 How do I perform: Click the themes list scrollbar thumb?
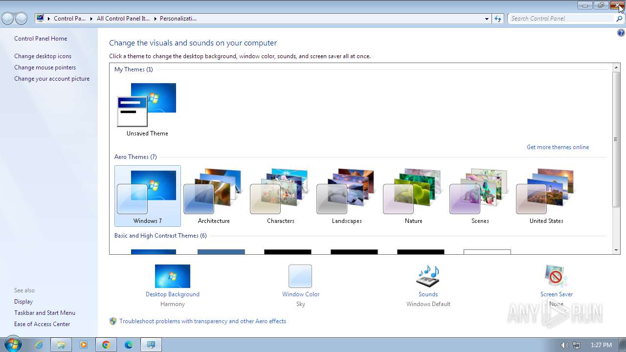coord(616,139)
